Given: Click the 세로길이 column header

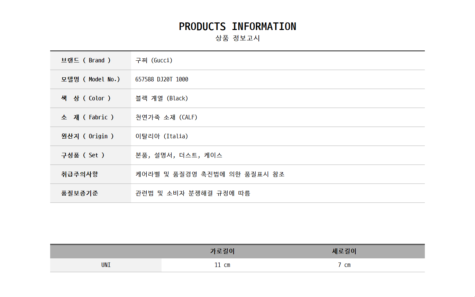Looking at the screenshot, I should coord(344,251).
